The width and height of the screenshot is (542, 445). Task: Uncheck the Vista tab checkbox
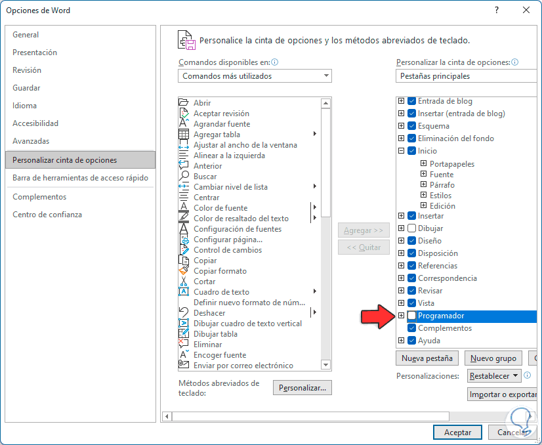[x=411, y=303]
